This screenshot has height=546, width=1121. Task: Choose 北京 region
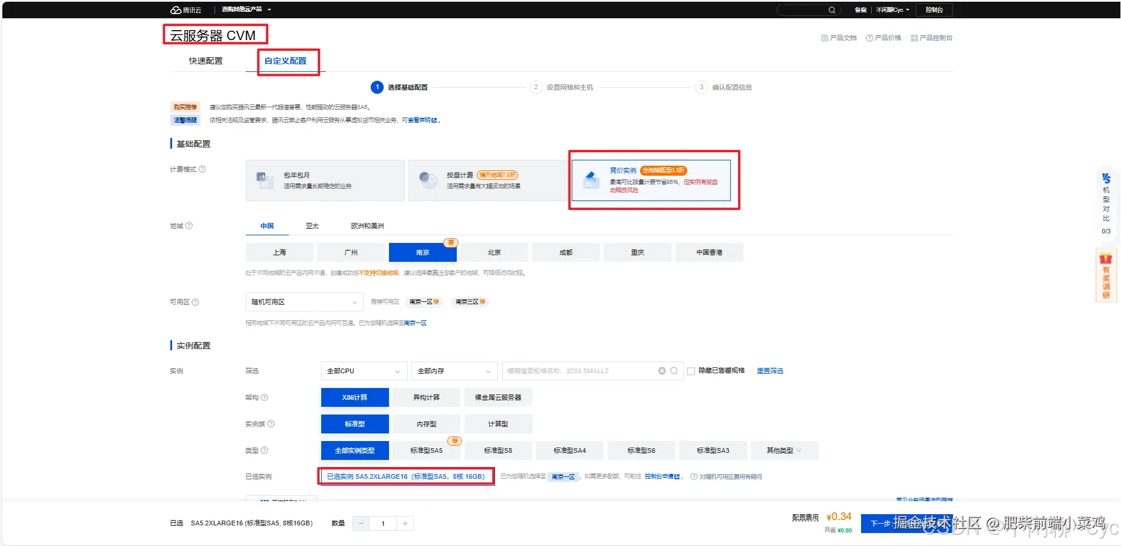[494, 252]
